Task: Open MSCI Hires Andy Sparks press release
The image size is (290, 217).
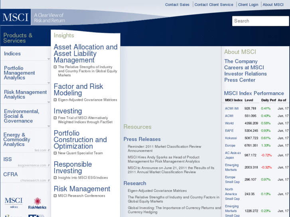Action: 164,159
